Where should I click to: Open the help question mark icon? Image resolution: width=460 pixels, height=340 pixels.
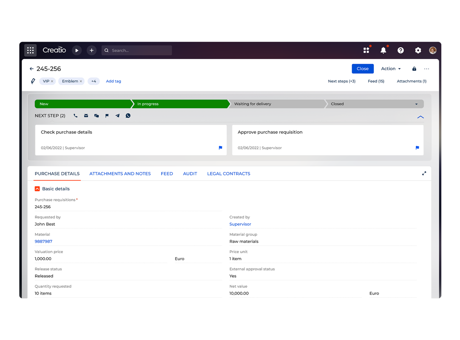400,50
